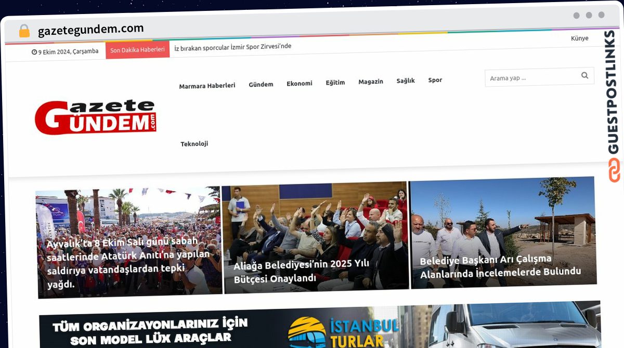Choose the Sağlık menu item
This screenshot has height=348, width=624.
[x=406, y=81]
